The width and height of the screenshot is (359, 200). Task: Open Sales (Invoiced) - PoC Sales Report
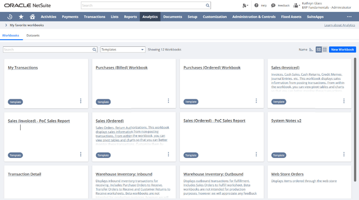pyautogui.click(x=39, y=121)
